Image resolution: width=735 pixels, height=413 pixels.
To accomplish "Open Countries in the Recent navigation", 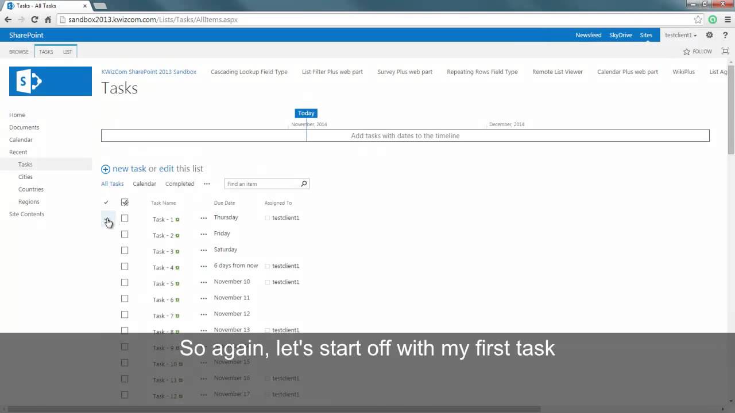I will (x=30, y=189).
